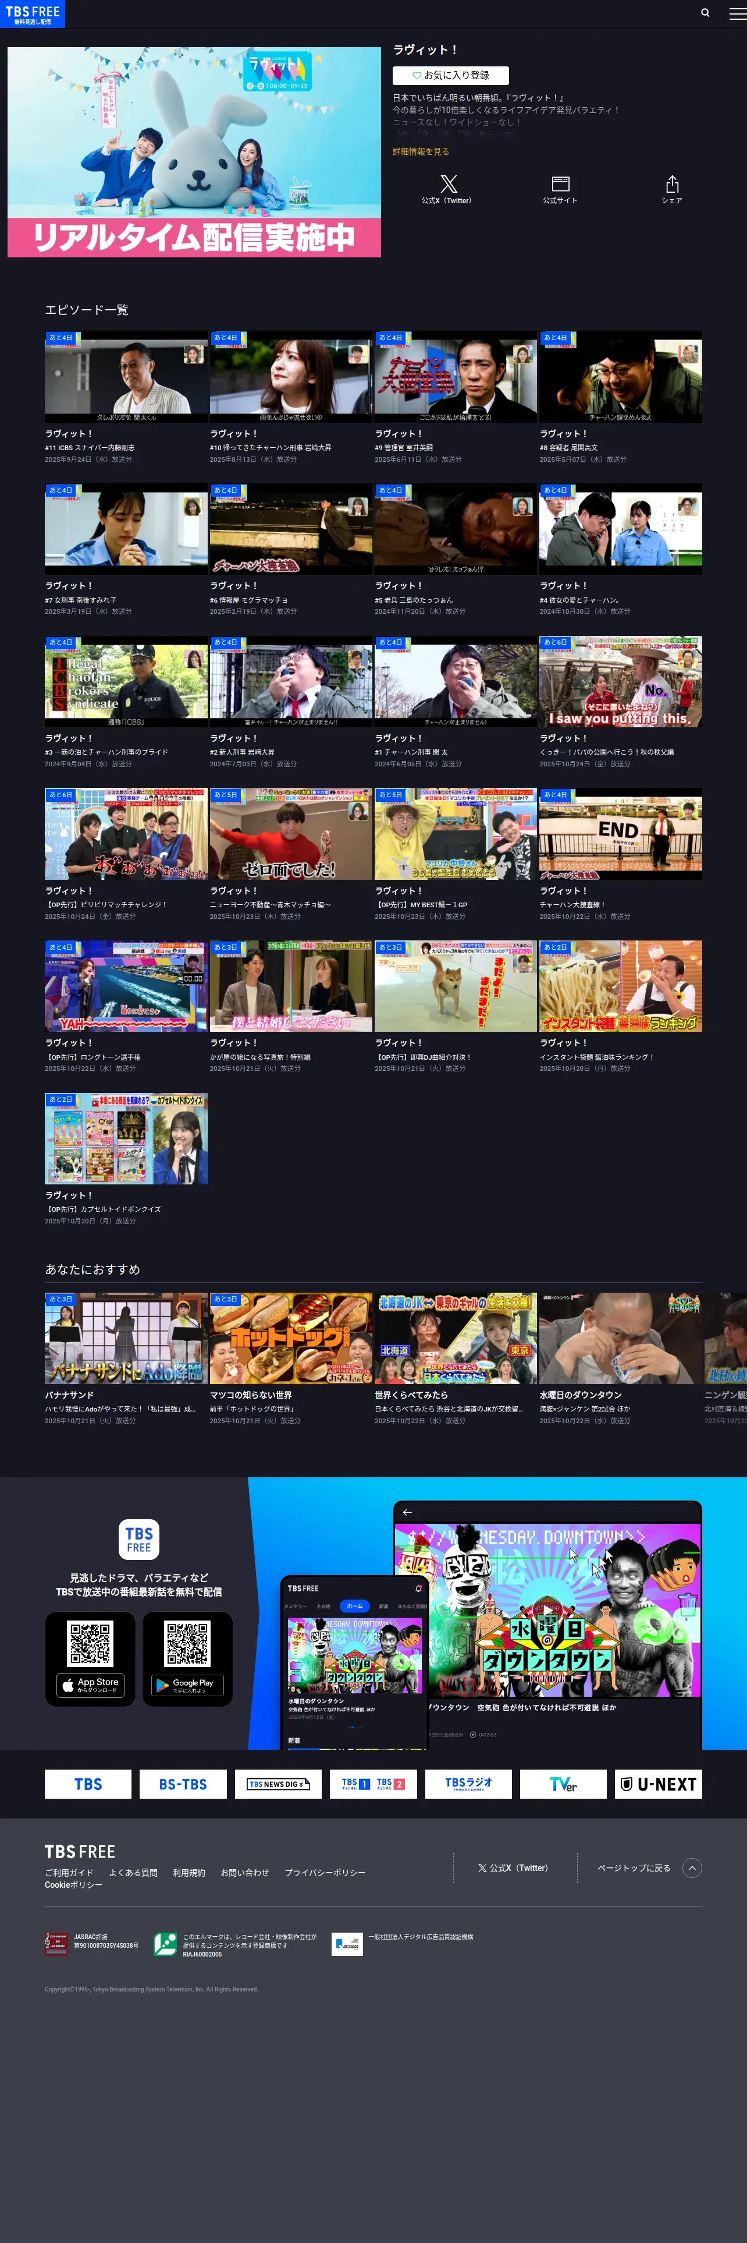
Task: Go to the TBS site banner
Action: (88, 1784)
